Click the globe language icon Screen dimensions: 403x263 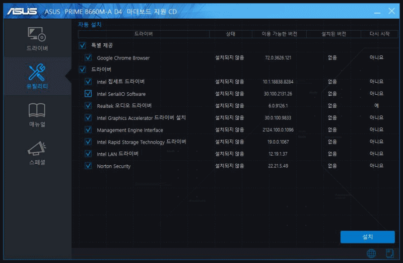pyautogui.click(x=371, y=253)
